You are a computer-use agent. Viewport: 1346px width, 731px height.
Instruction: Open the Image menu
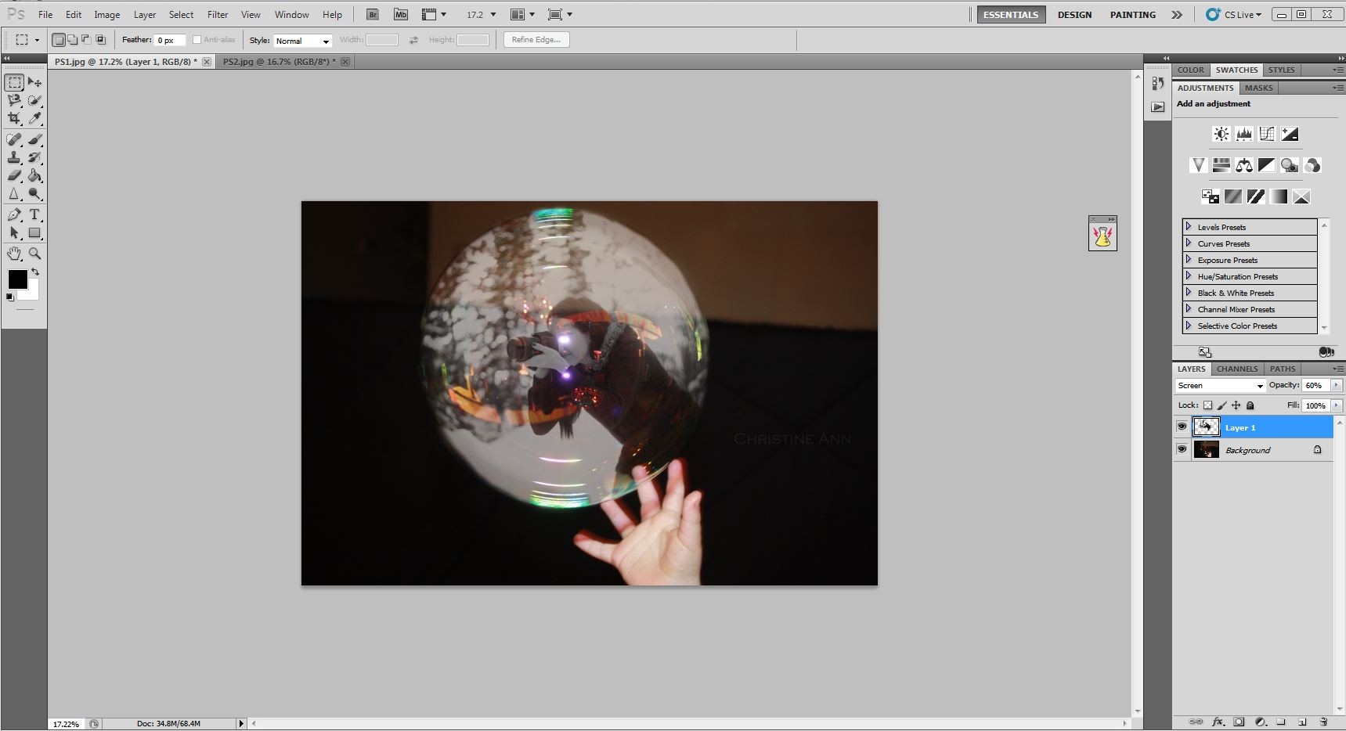coord(107,15)
